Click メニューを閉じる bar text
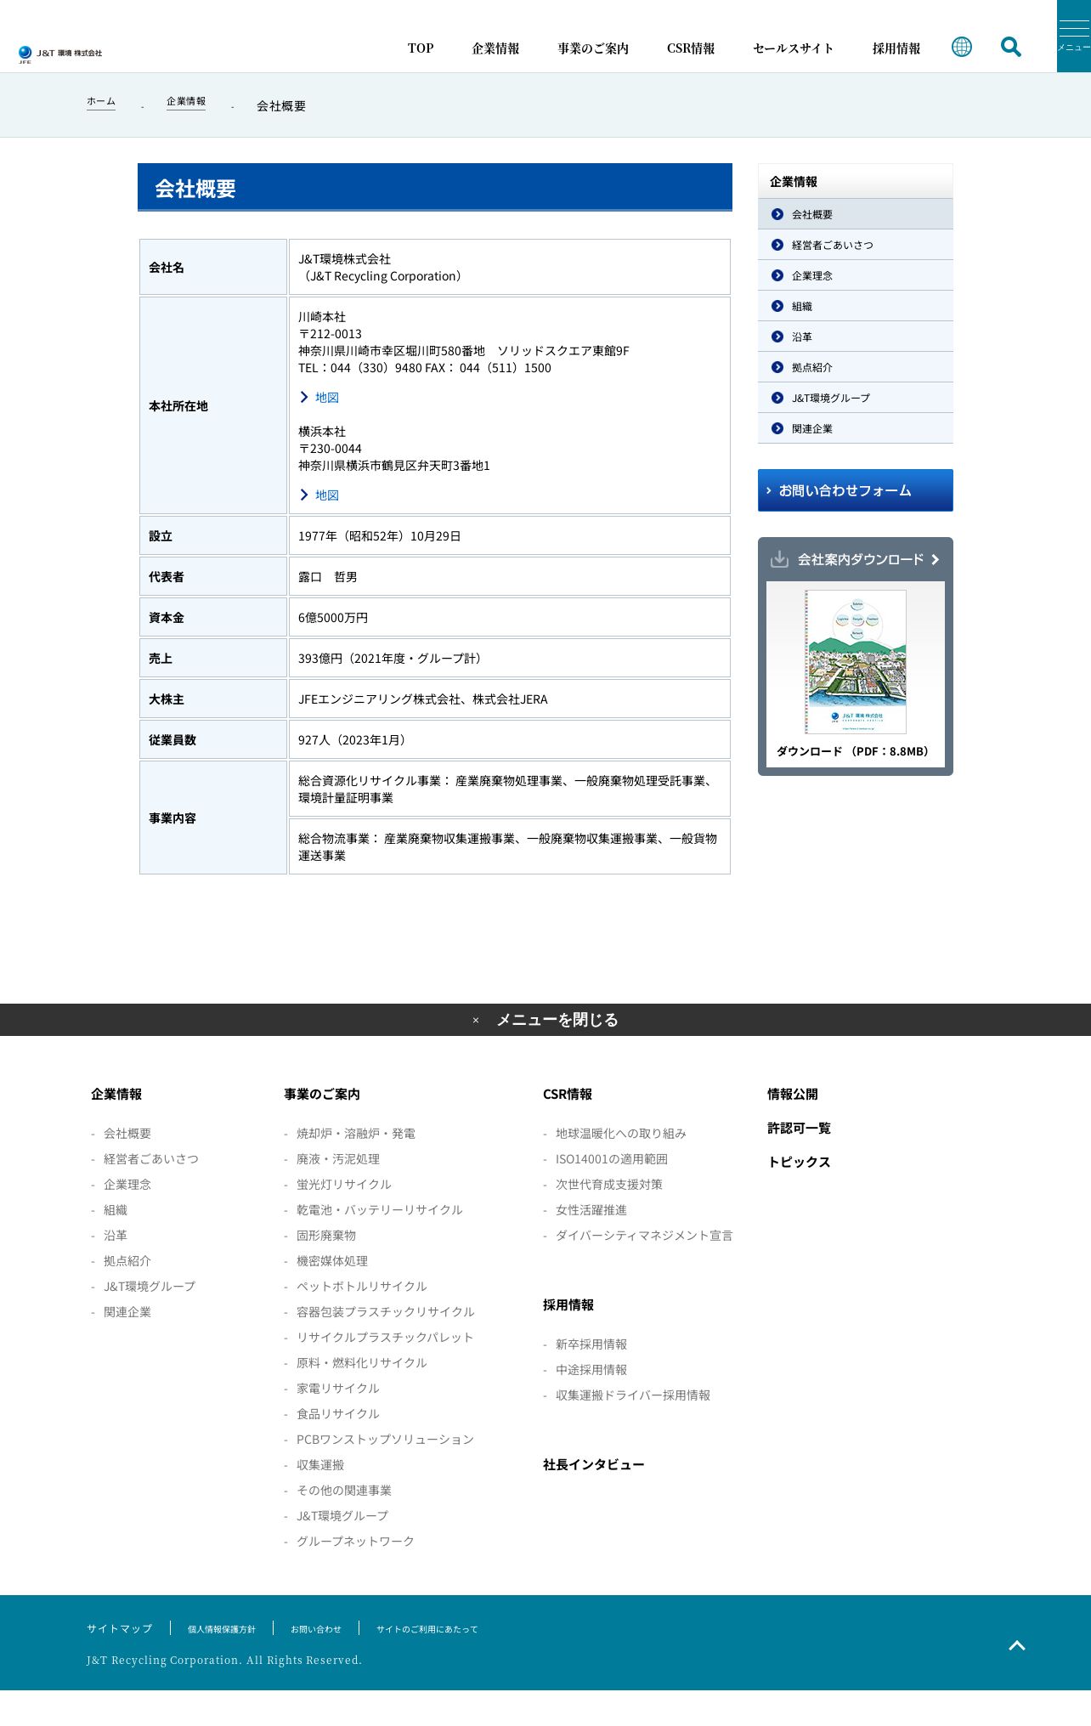The width and height of the screenshot is (1091, 1726). (x=557, y=1020)
